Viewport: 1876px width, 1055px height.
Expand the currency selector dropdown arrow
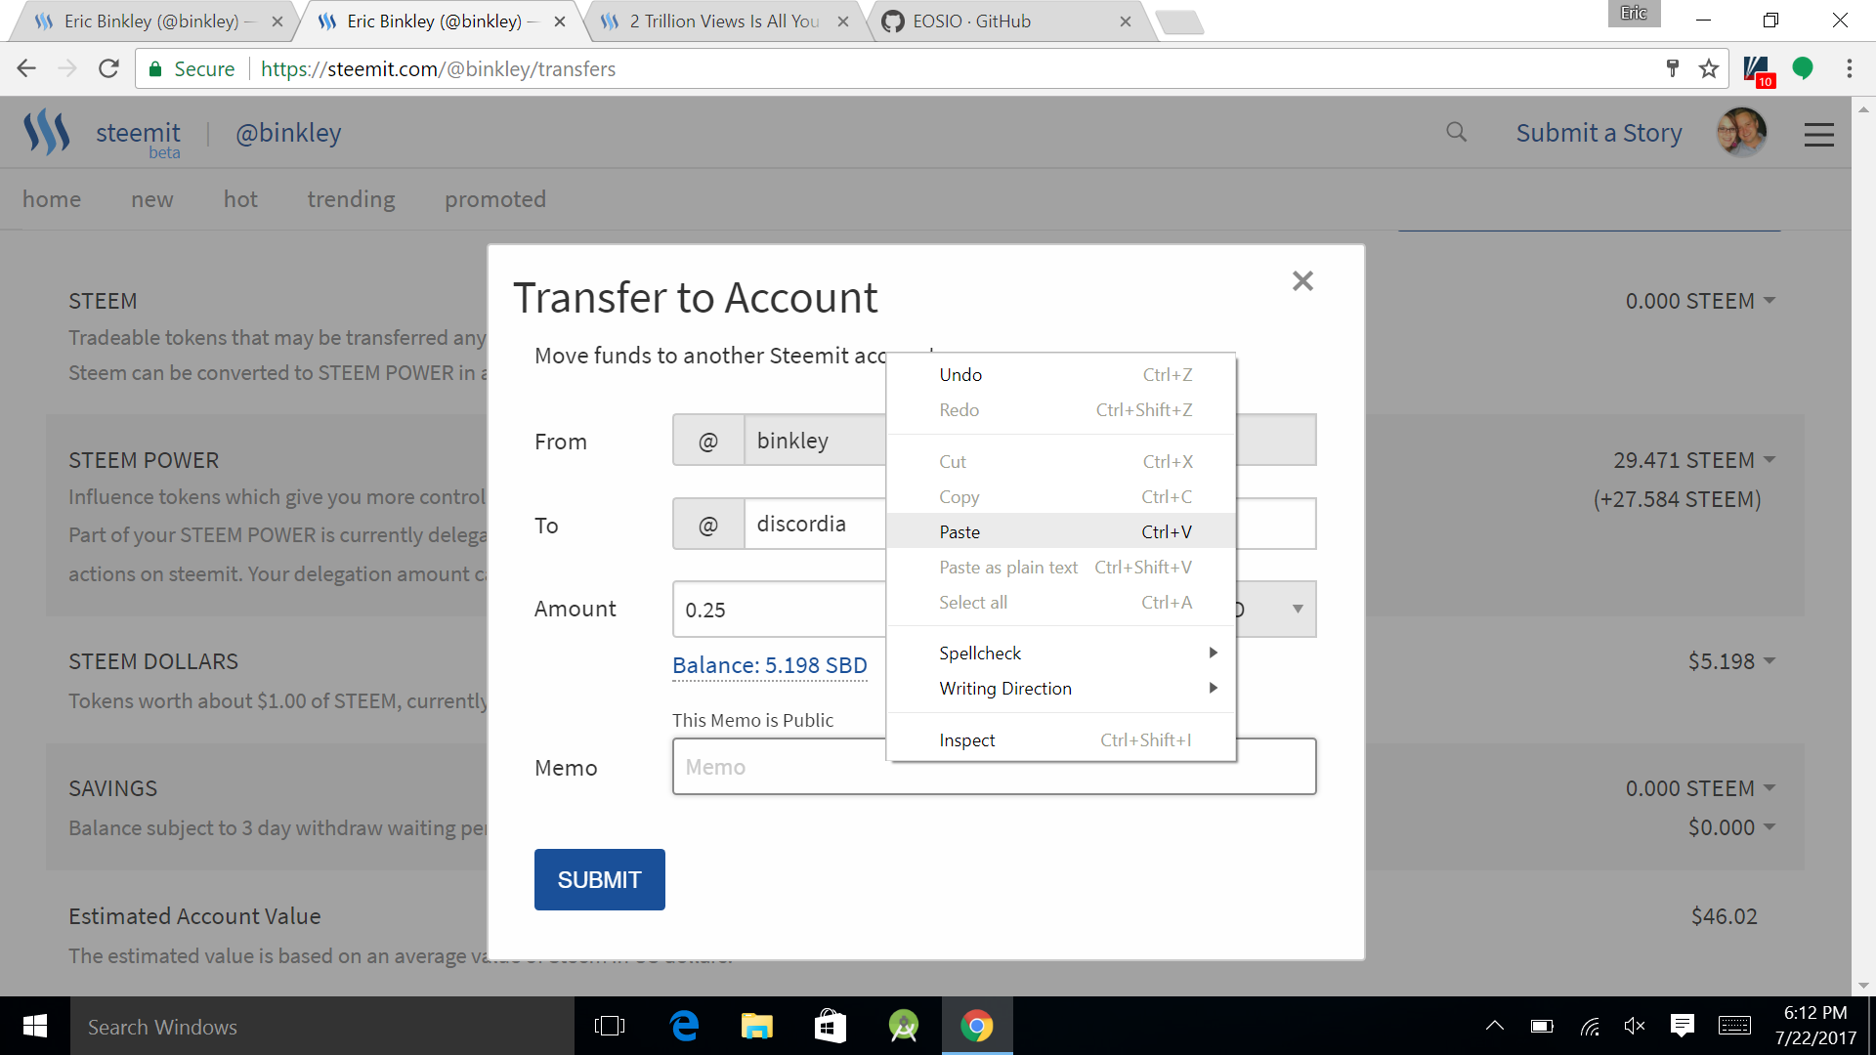click(1298, 609)
